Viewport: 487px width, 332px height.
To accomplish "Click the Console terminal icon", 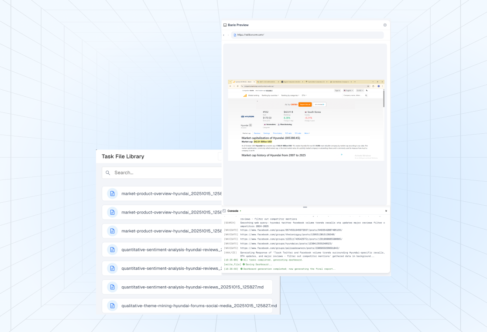I will click(x=224, y=211).
